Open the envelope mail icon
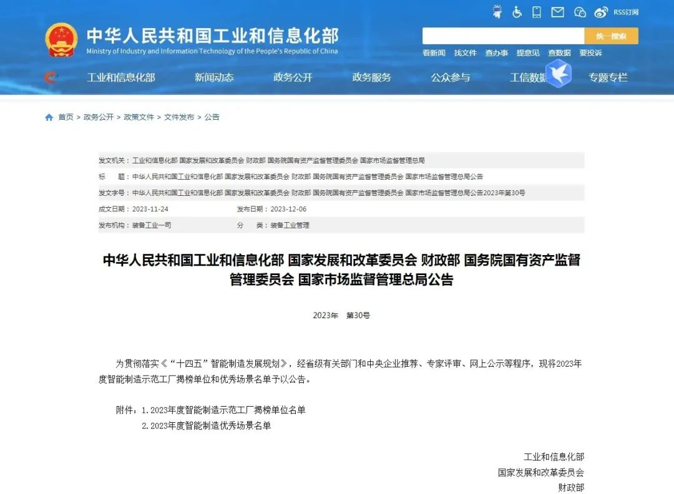This screenshot has width=674, height=494. point(558,12)
